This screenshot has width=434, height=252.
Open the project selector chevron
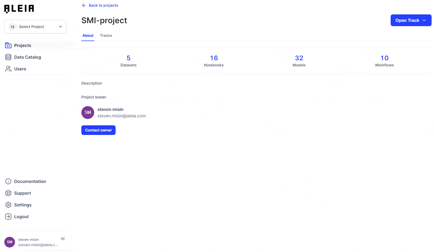click(60, 27)
